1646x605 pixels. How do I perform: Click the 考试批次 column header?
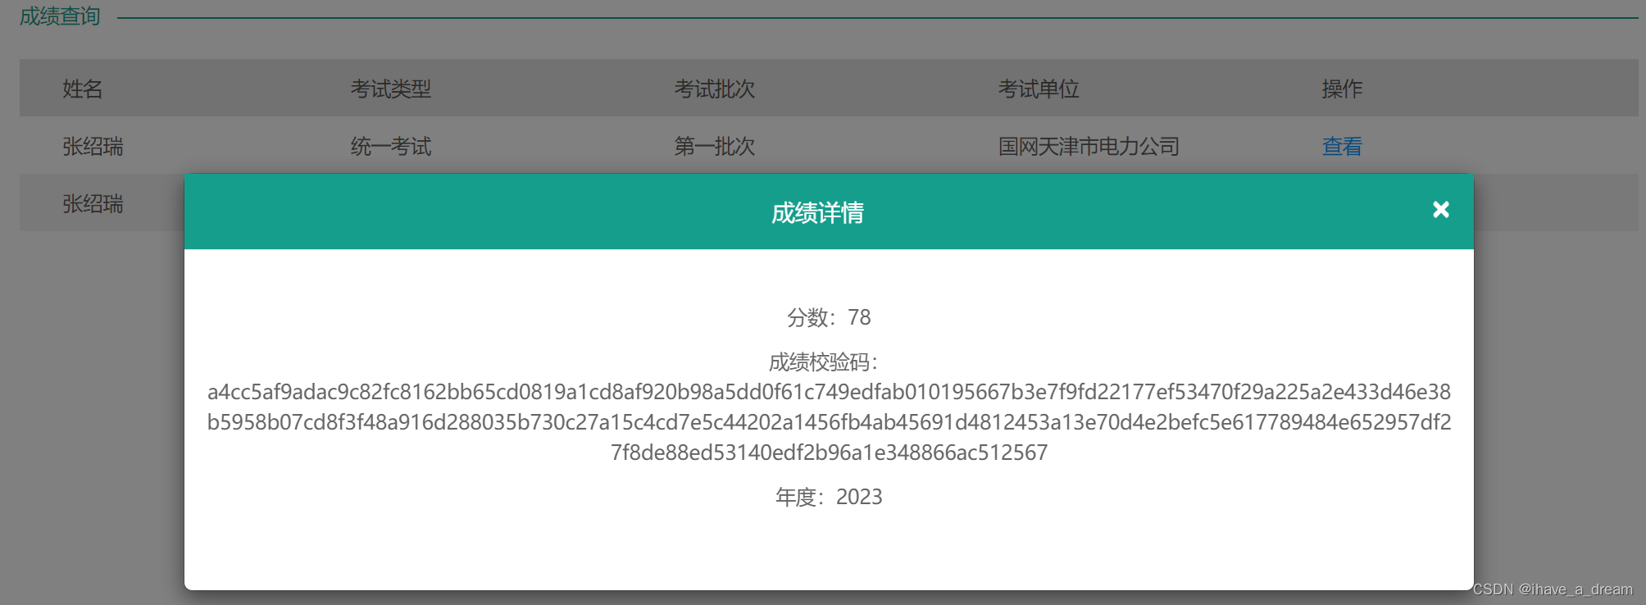715,89
